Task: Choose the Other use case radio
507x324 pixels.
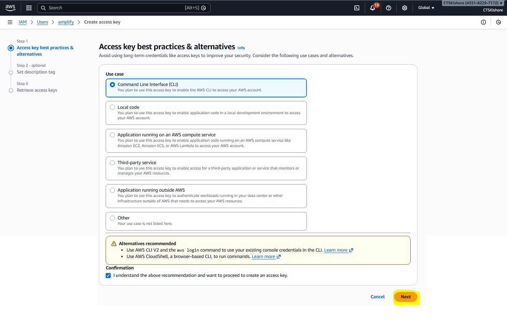Action: coord(112,218)
